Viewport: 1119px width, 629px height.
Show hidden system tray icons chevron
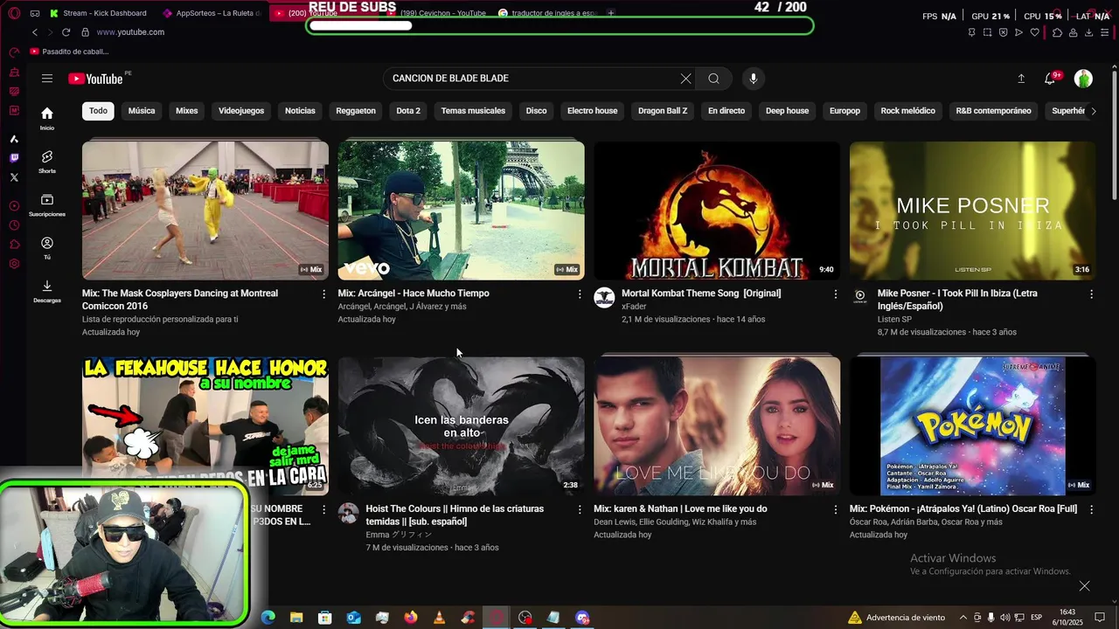point(963,618)
